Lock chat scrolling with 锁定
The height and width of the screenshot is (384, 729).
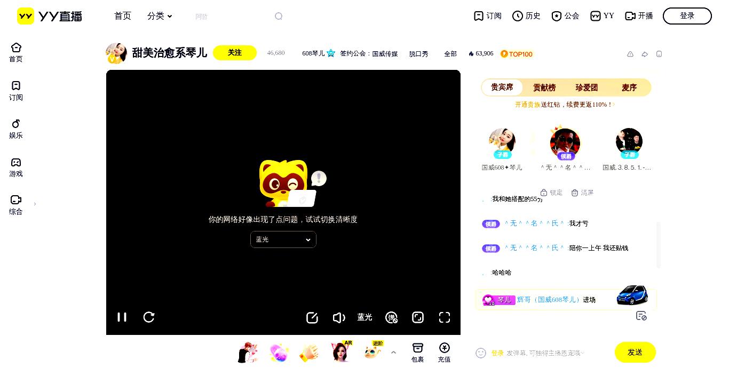[551, 193]
